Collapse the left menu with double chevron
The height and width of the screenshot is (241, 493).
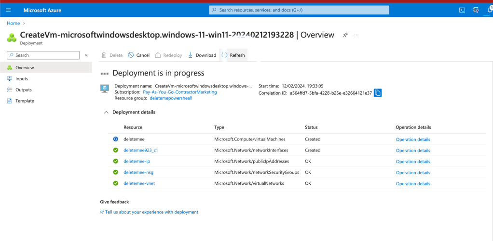pyautogui.click(x=86, y=55)
